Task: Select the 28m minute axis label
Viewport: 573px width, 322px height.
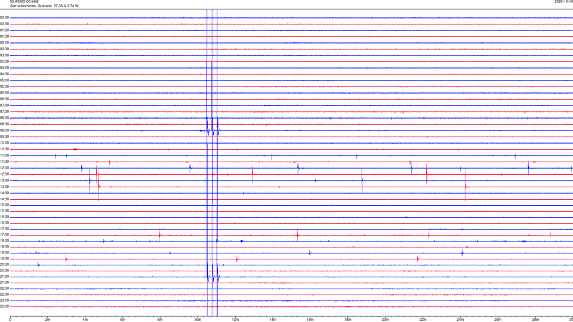Action: (535, 320)
